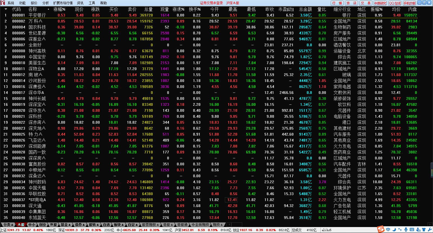Click the 手机炒股 button
The image size is (433, 233).
point(409,3)
